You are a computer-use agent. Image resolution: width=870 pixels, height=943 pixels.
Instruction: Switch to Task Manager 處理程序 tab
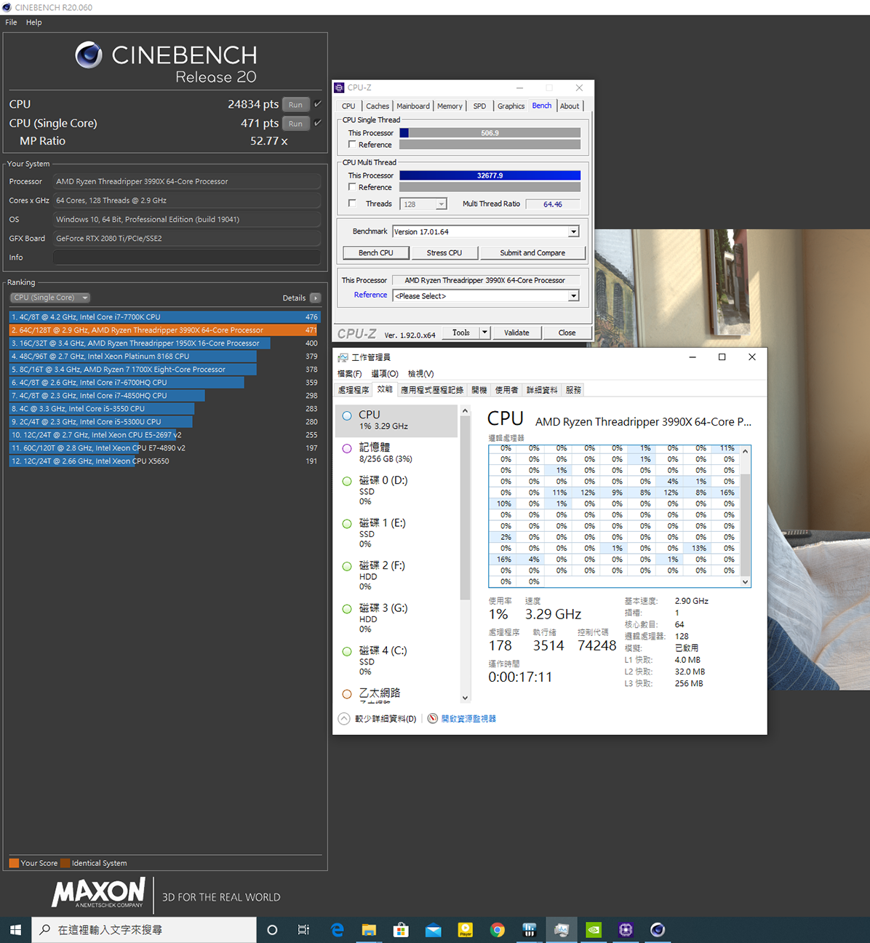point(354,391)
